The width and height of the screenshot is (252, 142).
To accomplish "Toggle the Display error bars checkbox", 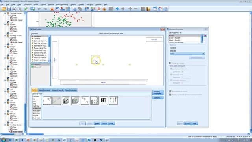I will pos(170,63).
